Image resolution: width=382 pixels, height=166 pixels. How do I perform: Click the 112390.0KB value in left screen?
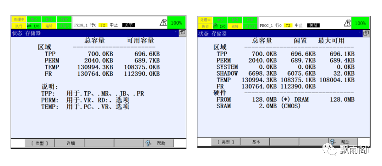click(x=142, y=73)
